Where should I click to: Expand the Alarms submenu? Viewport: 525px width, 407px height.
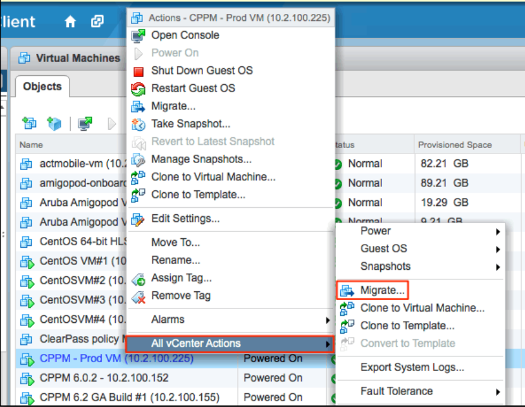231,320
